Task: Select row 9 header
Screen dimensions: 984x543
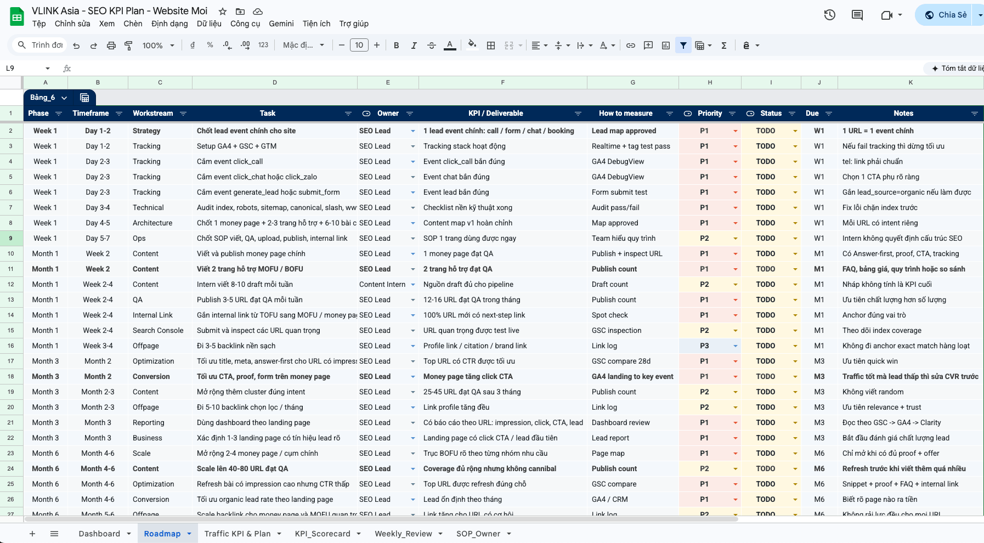Action: (x=11, y=239)
